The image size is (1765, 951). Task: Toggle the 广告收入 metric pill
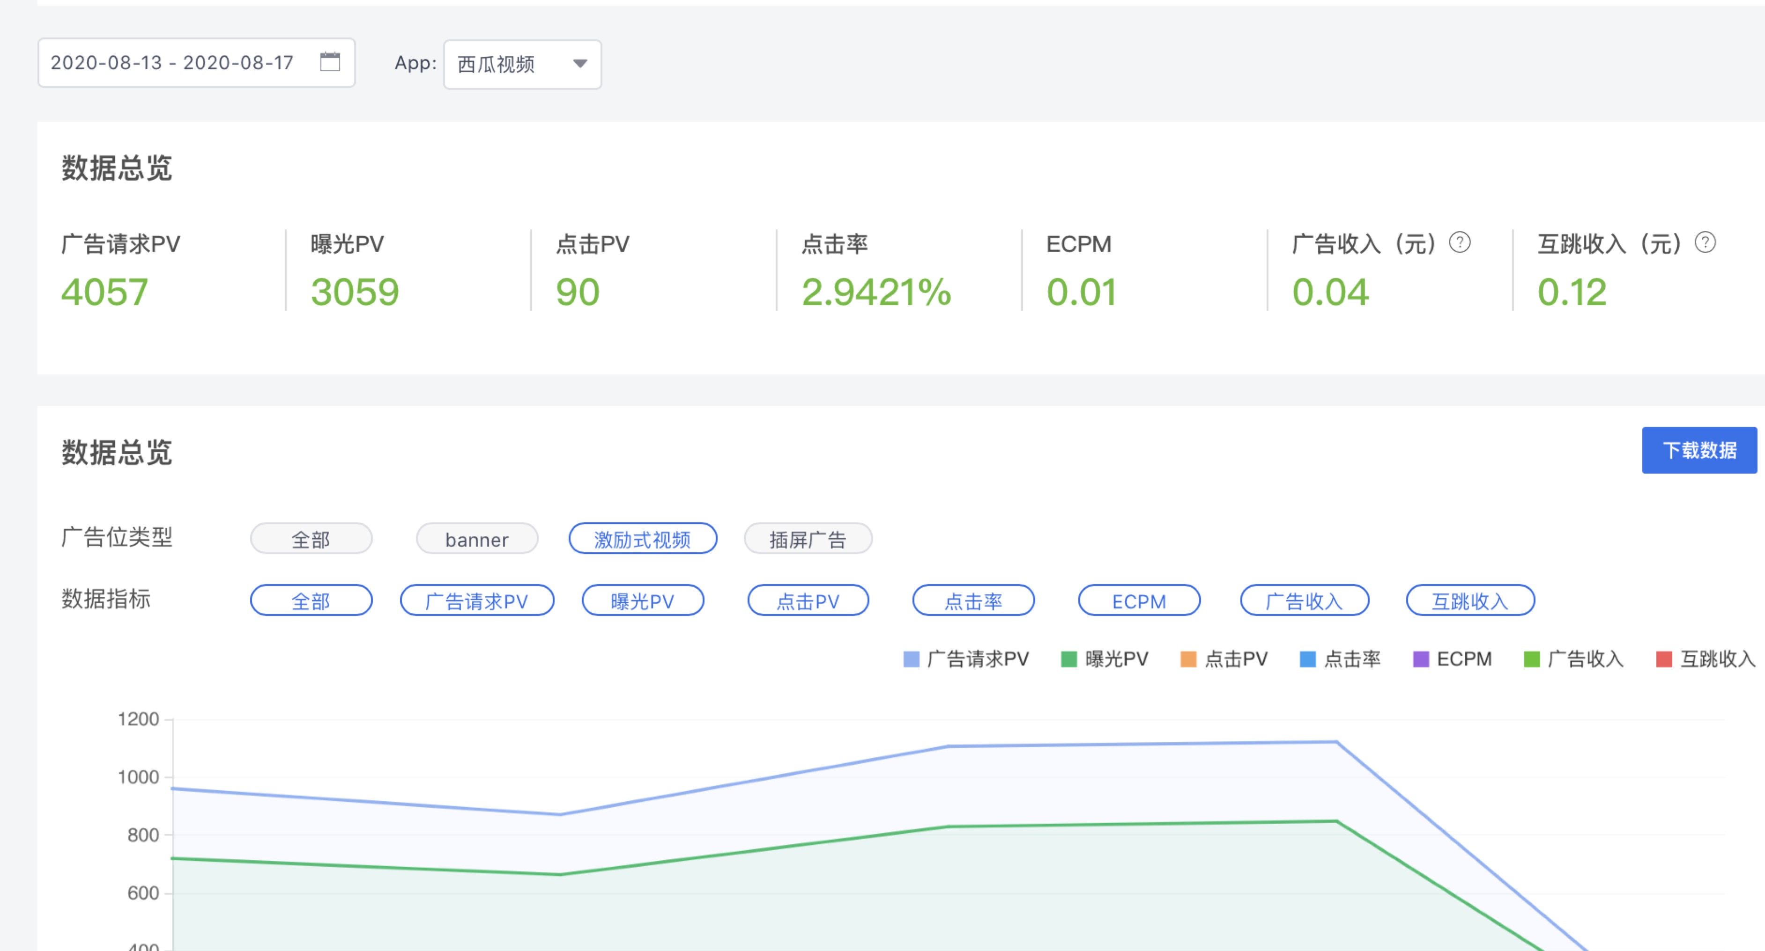(1305, 600)
